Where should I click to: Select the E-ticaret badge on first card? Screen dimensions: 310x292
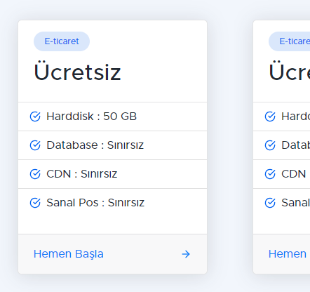point(62,41)
